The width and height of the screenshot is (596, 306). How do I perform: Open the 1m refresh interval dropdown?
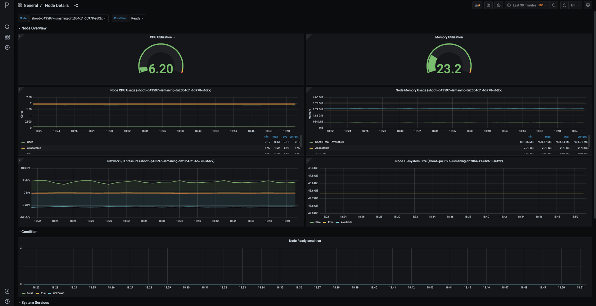[574, 5]
